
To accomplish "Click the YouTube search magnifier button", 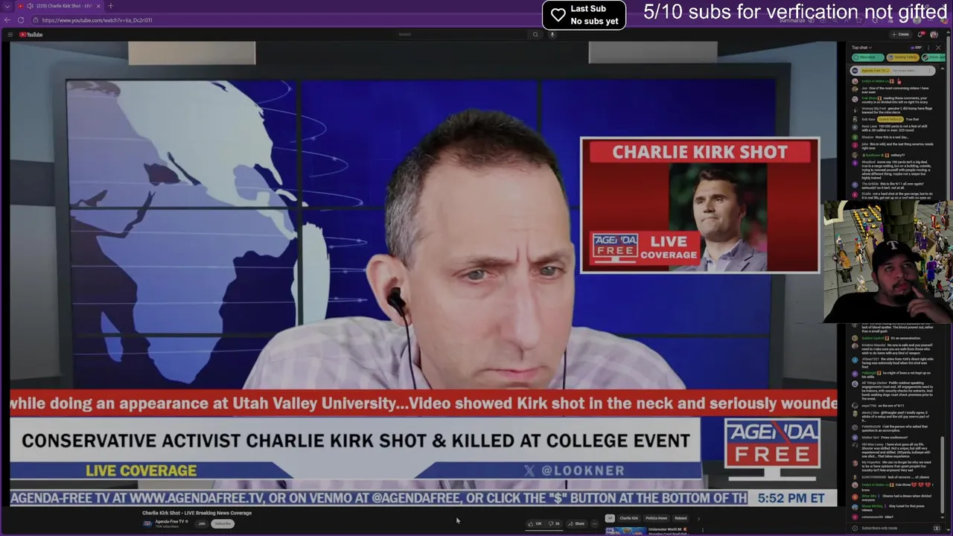I will pos(535,34).
